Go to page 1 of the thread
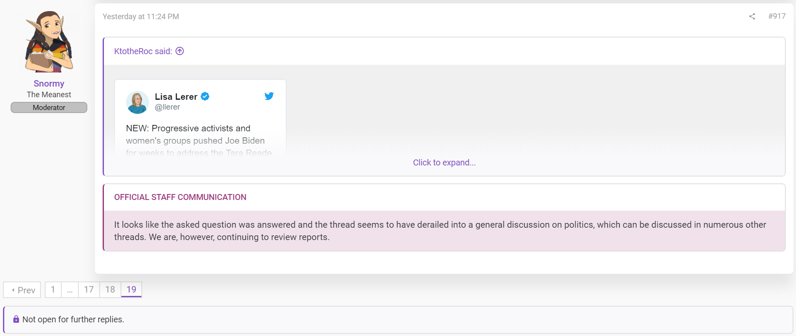The width and height of the screenshot is (796, 336). (53, 290)
